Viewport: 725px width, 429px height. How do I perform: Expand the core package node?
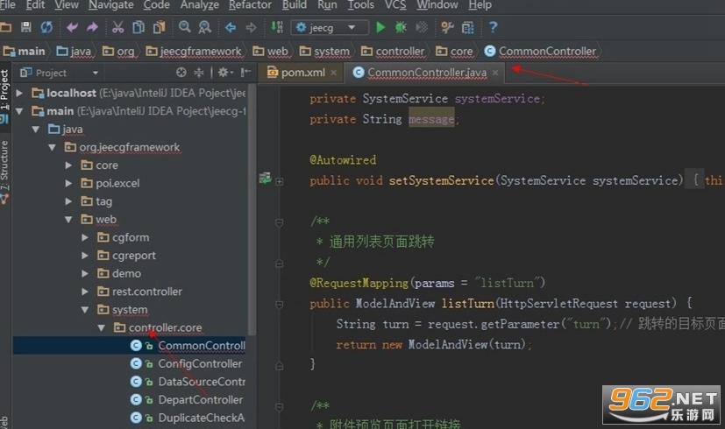[68, 165]
